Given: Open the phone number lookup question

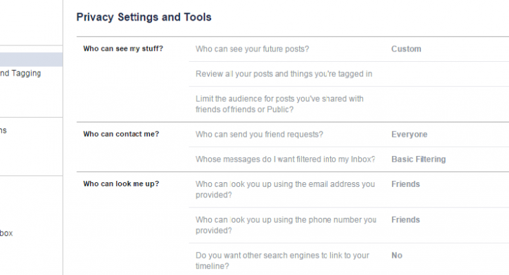Looking at the screenshot, I should tap(285, 225).
